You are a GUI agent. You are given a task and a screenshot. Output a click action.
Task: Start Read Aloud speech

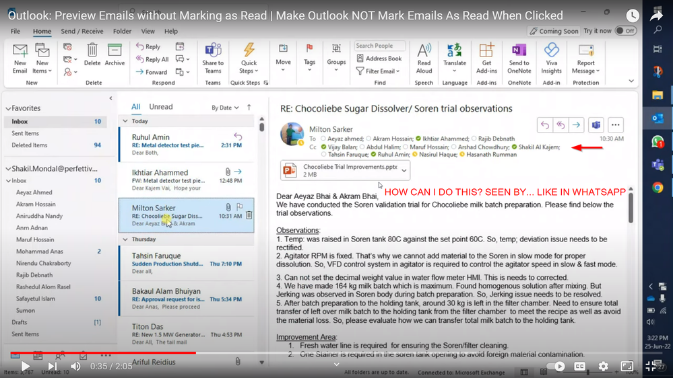coord(424,59)
